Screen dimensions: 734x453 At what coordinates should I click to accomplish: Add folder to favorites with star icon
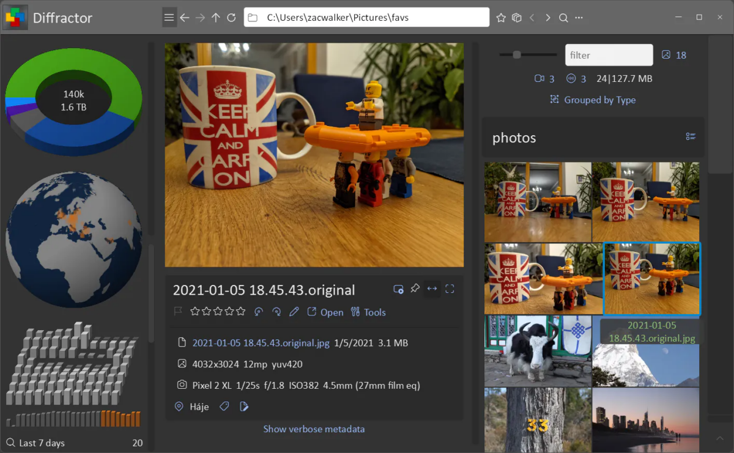(x=501, y=18)
